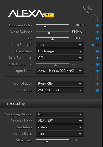Select Manual radio for Lens Squeeze
Viewport: 103px width, 147px height.
tap(93, 44)
